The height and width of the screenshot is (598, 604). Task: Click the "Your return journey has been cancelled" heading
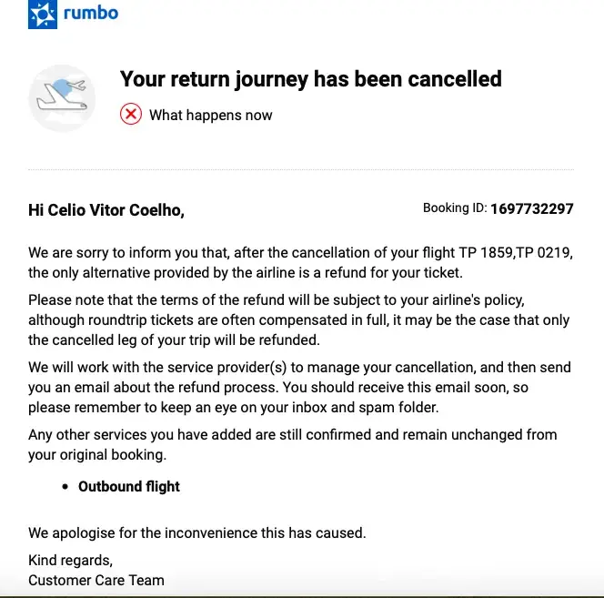[x=310, y=79]
